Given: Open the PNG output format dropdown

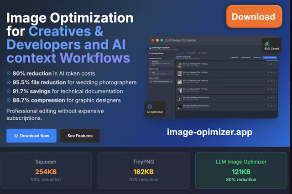Looking at the screenshot, I should 161,73.
